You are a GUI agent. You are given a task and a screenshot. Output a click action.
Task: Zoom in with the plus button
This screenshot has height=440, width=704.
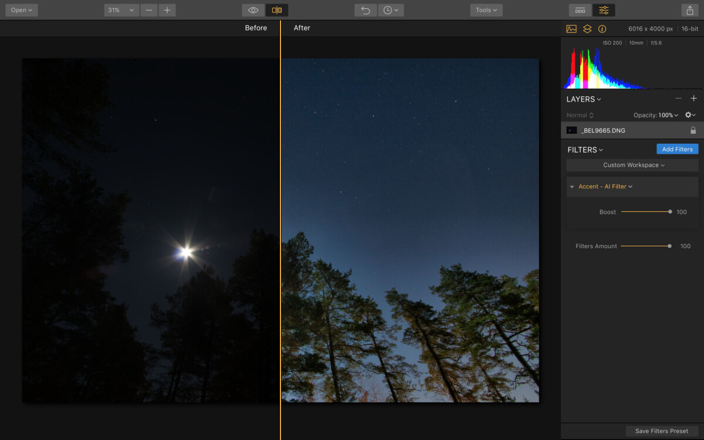pyautogui.click(x=167, y=10)
